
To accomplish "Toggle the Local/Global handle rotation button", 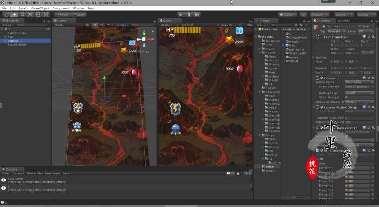I will [x=79, y=15].
